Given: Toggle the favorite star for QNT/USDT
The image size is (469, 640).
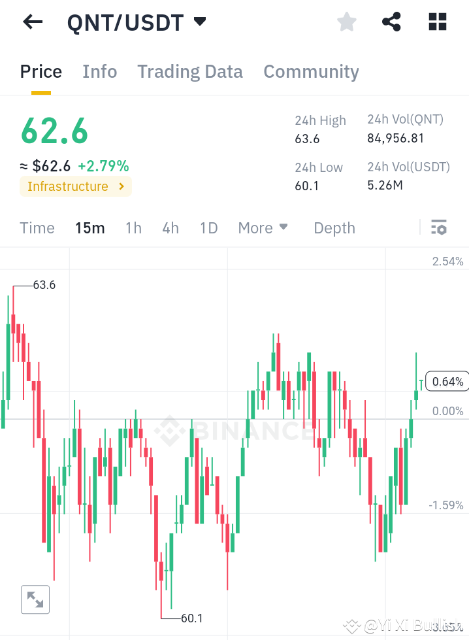Looking at the screenshot, I should click(x=346, y=22).
